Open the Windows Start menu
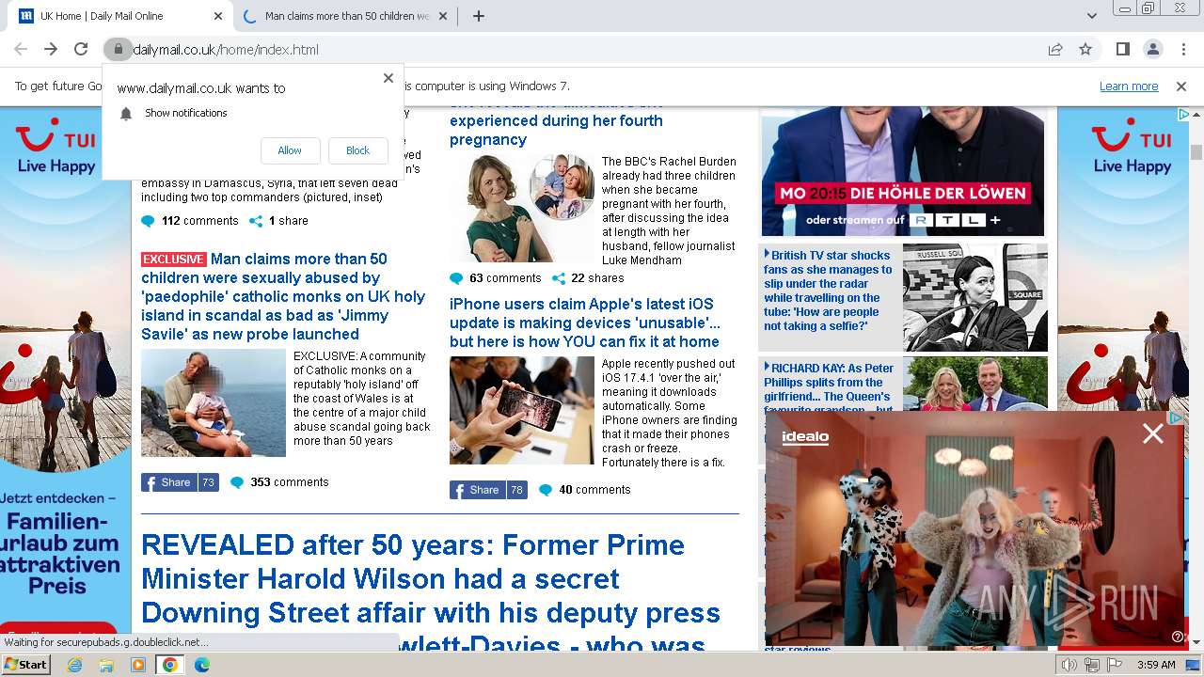1204x677 pixels. tap(26, 664)
